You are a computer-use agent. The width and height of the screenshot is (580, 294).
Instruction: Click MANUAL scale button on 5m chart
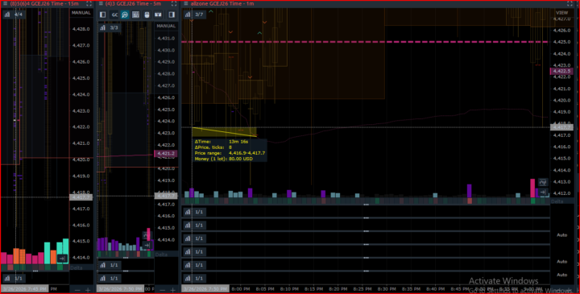click(x=166, y=26)
